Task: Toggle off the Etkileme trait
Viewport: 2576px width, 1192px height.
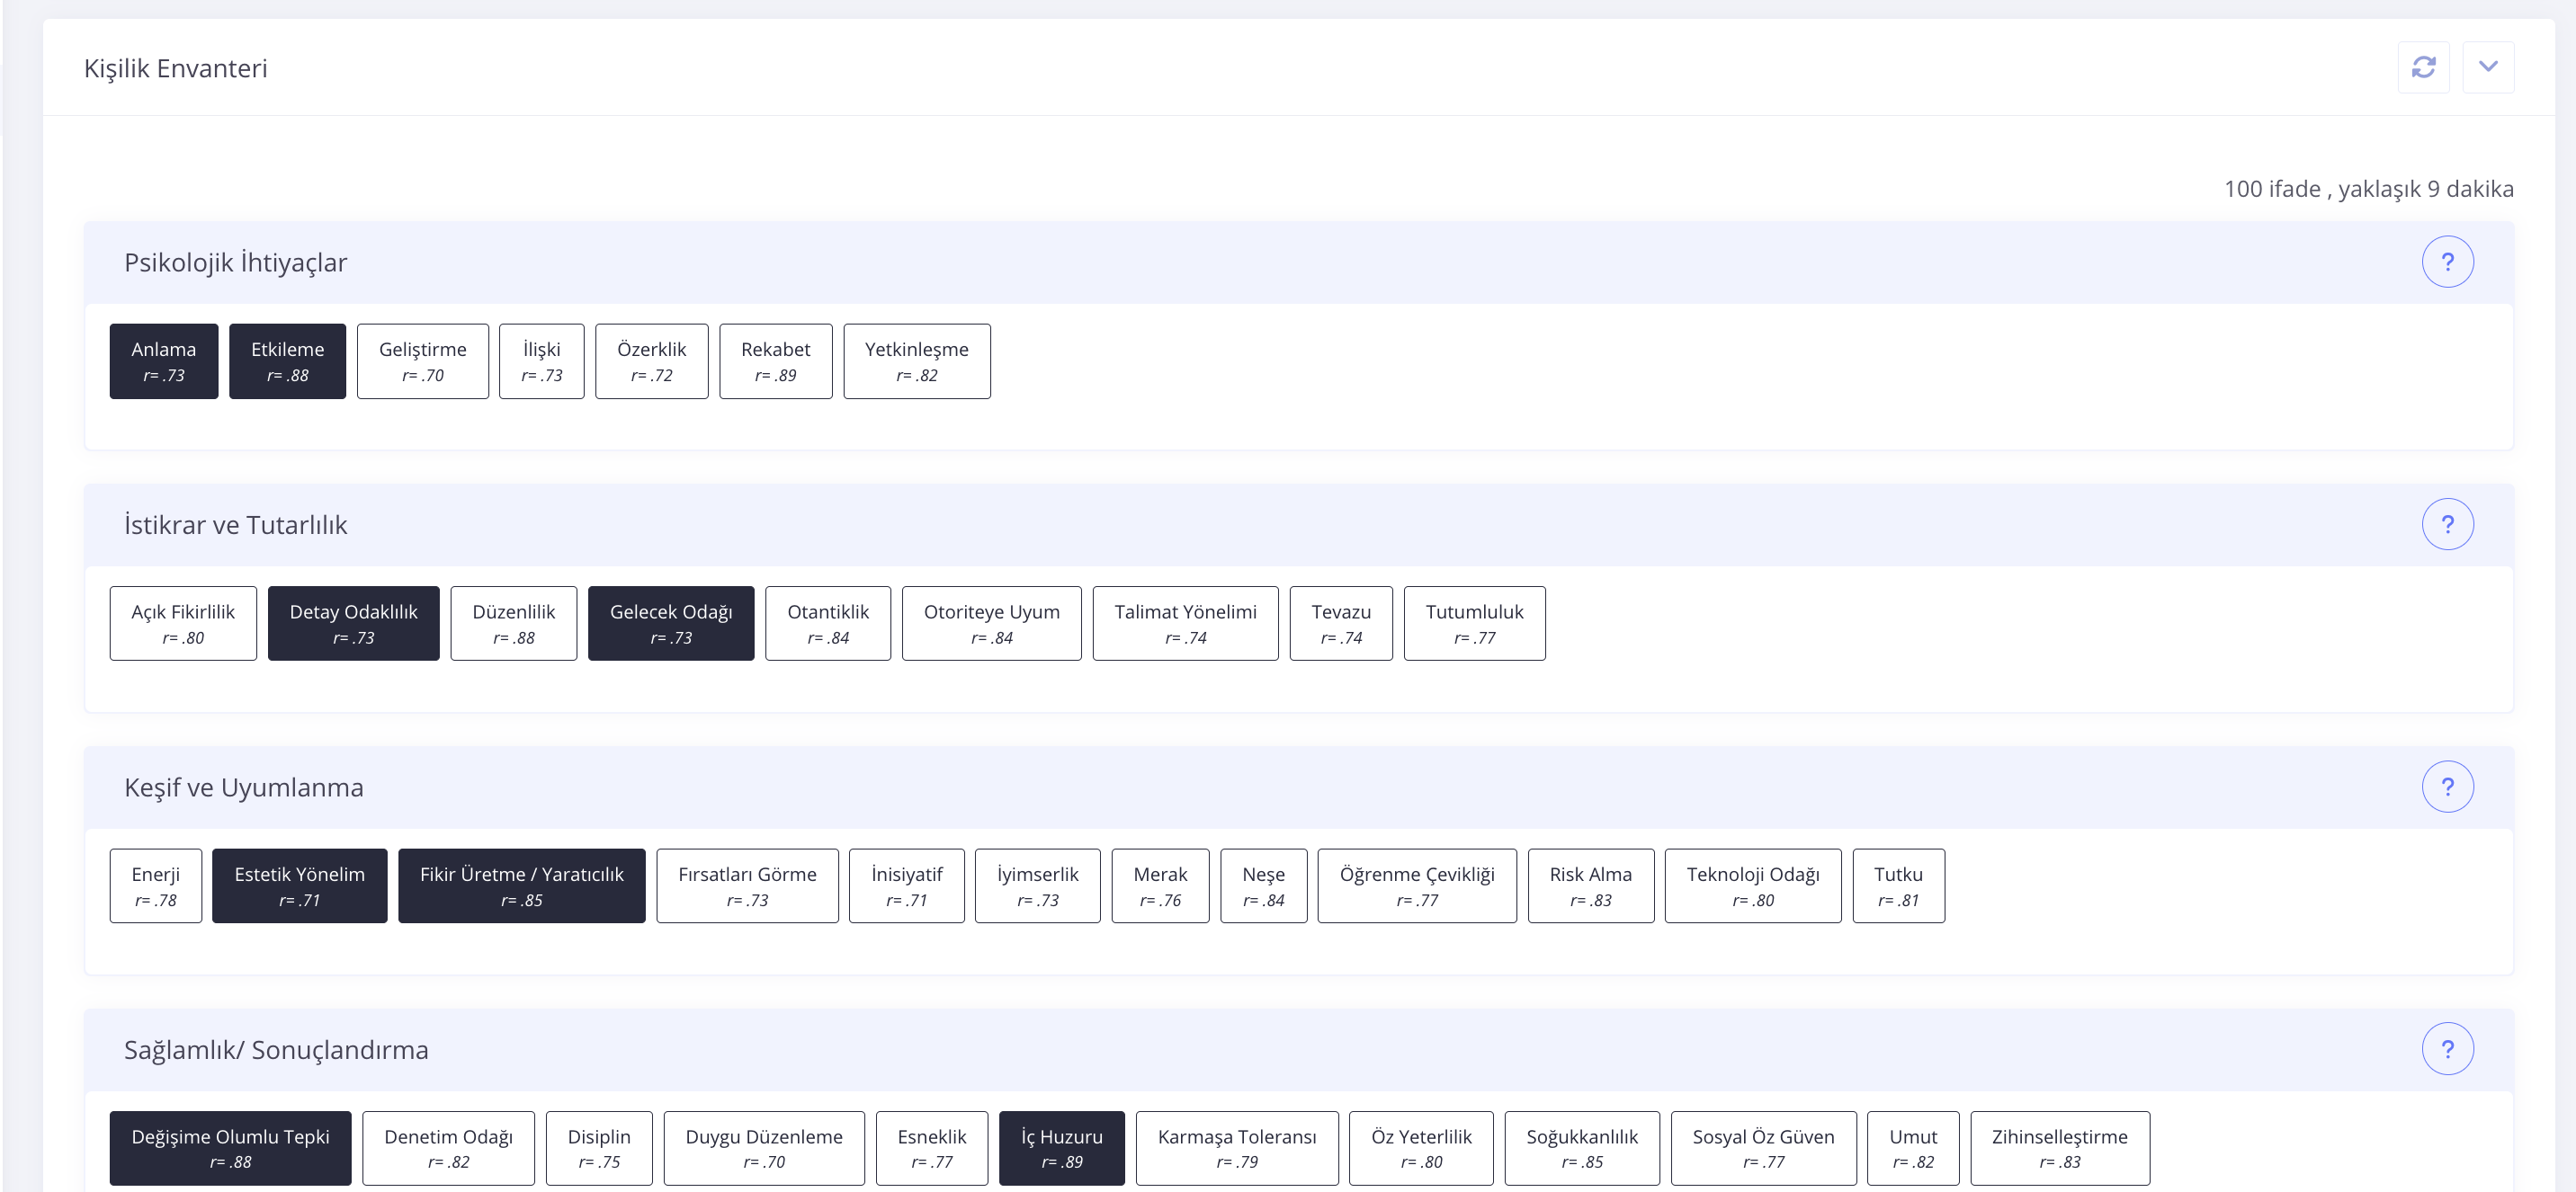Action: click(x=287, y=360)
